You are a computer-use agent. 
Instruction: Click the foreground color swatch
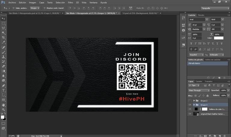[x=2, y=117]
